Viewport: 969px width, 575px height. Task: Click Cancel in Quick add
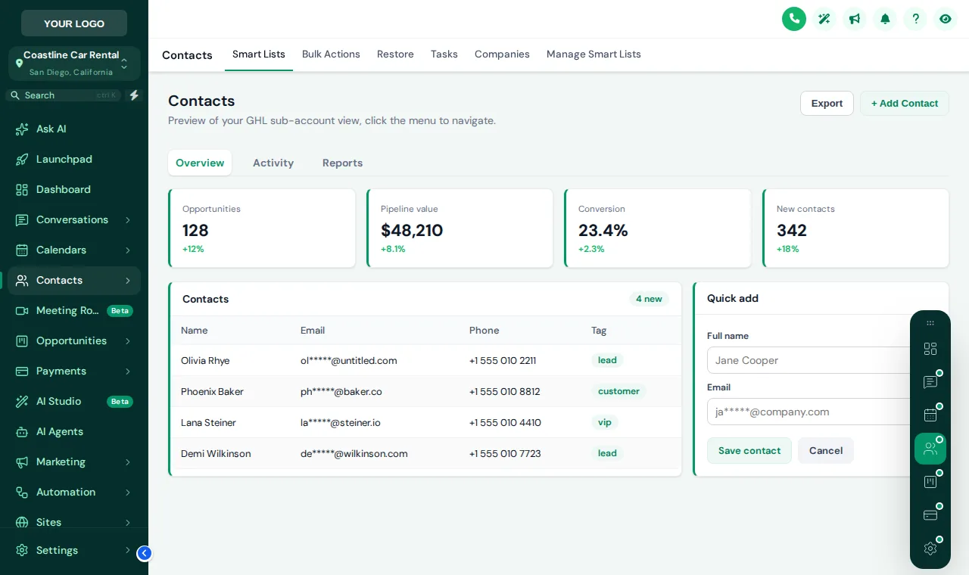click(826, 451)
